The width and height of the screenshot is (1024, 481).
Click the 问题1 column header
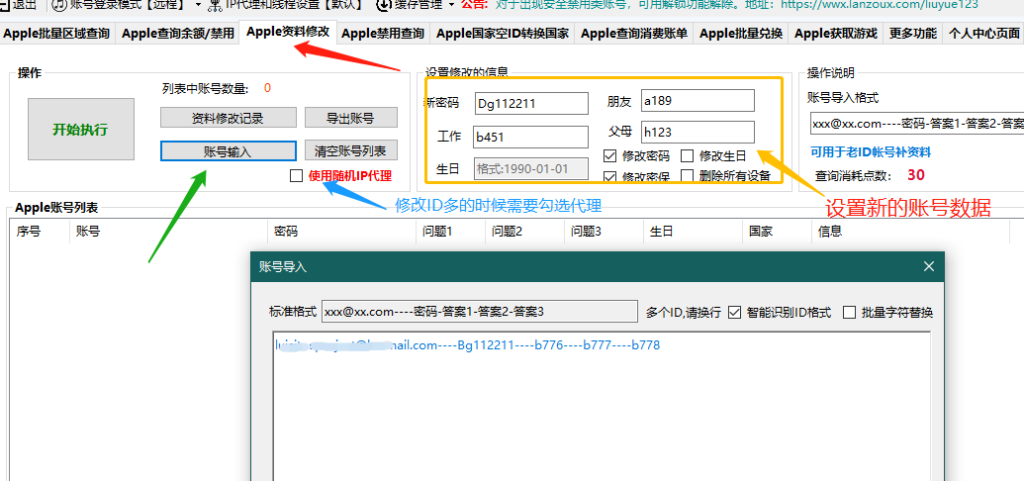451,232
